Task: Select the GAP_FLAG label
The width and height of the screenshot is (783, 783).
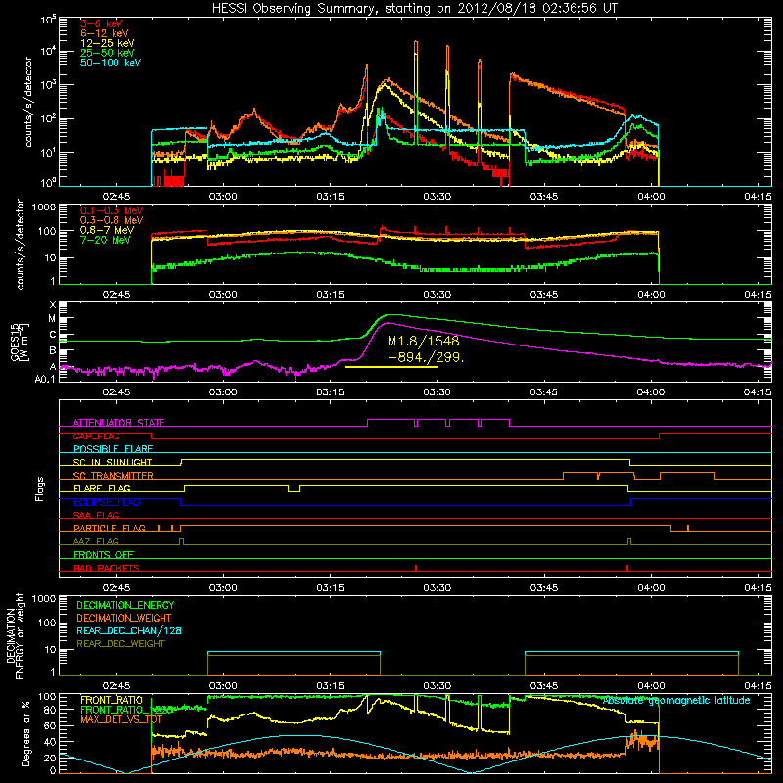Action: tap(96, 436)
